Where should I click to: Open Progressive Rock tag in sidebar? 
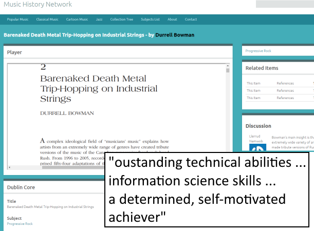tap(258, 51)
